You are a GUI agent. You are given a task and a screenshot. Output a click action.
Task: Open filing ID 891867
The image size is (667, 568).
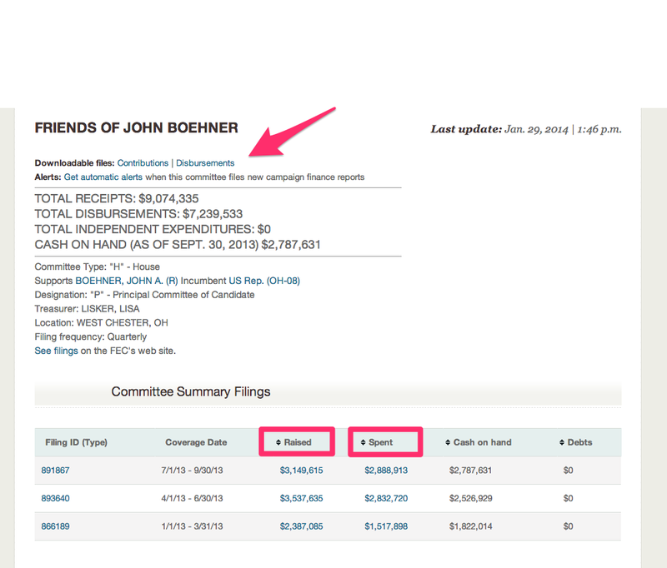(x=55, y=471)
